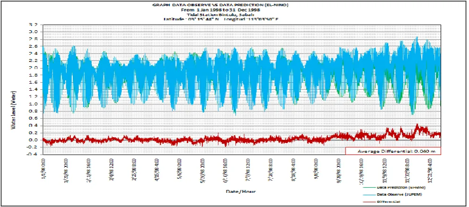Click the Data Prediction (El-Nino) legend entry
This screenshot has height=207, width=469.
(400, 188)
